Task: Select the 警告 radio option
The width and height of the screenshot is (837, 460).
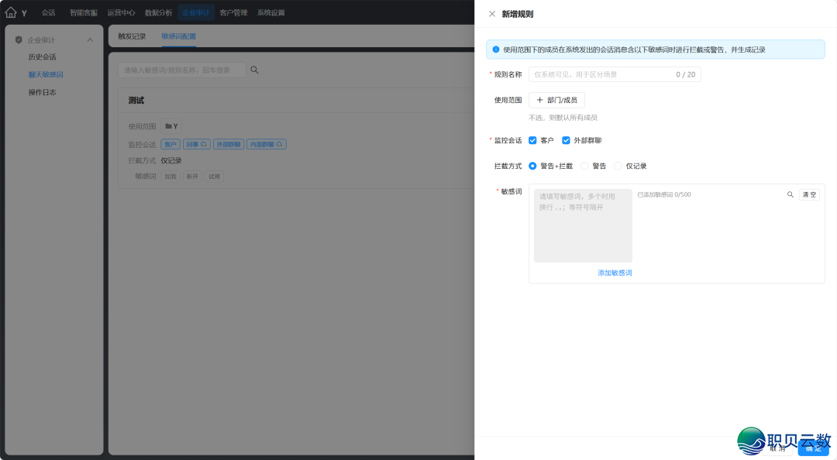Action: click(584, 166)
